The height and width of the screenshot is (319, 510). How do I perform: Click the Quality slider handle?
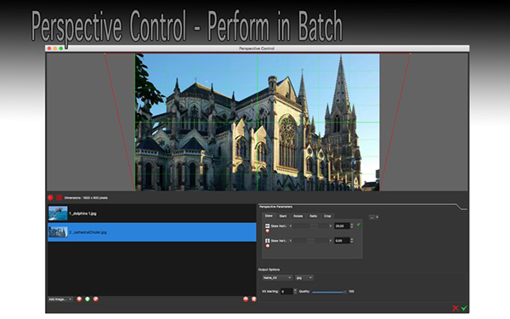[x=345, y=292]
